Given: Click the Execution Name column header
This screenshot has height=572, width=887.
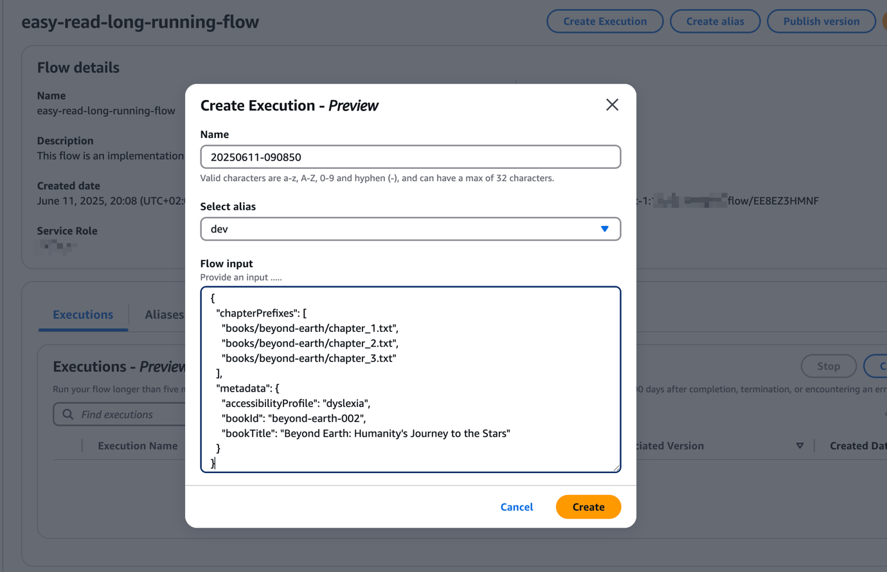Looking at the screenshot, I should click(138, 445).
